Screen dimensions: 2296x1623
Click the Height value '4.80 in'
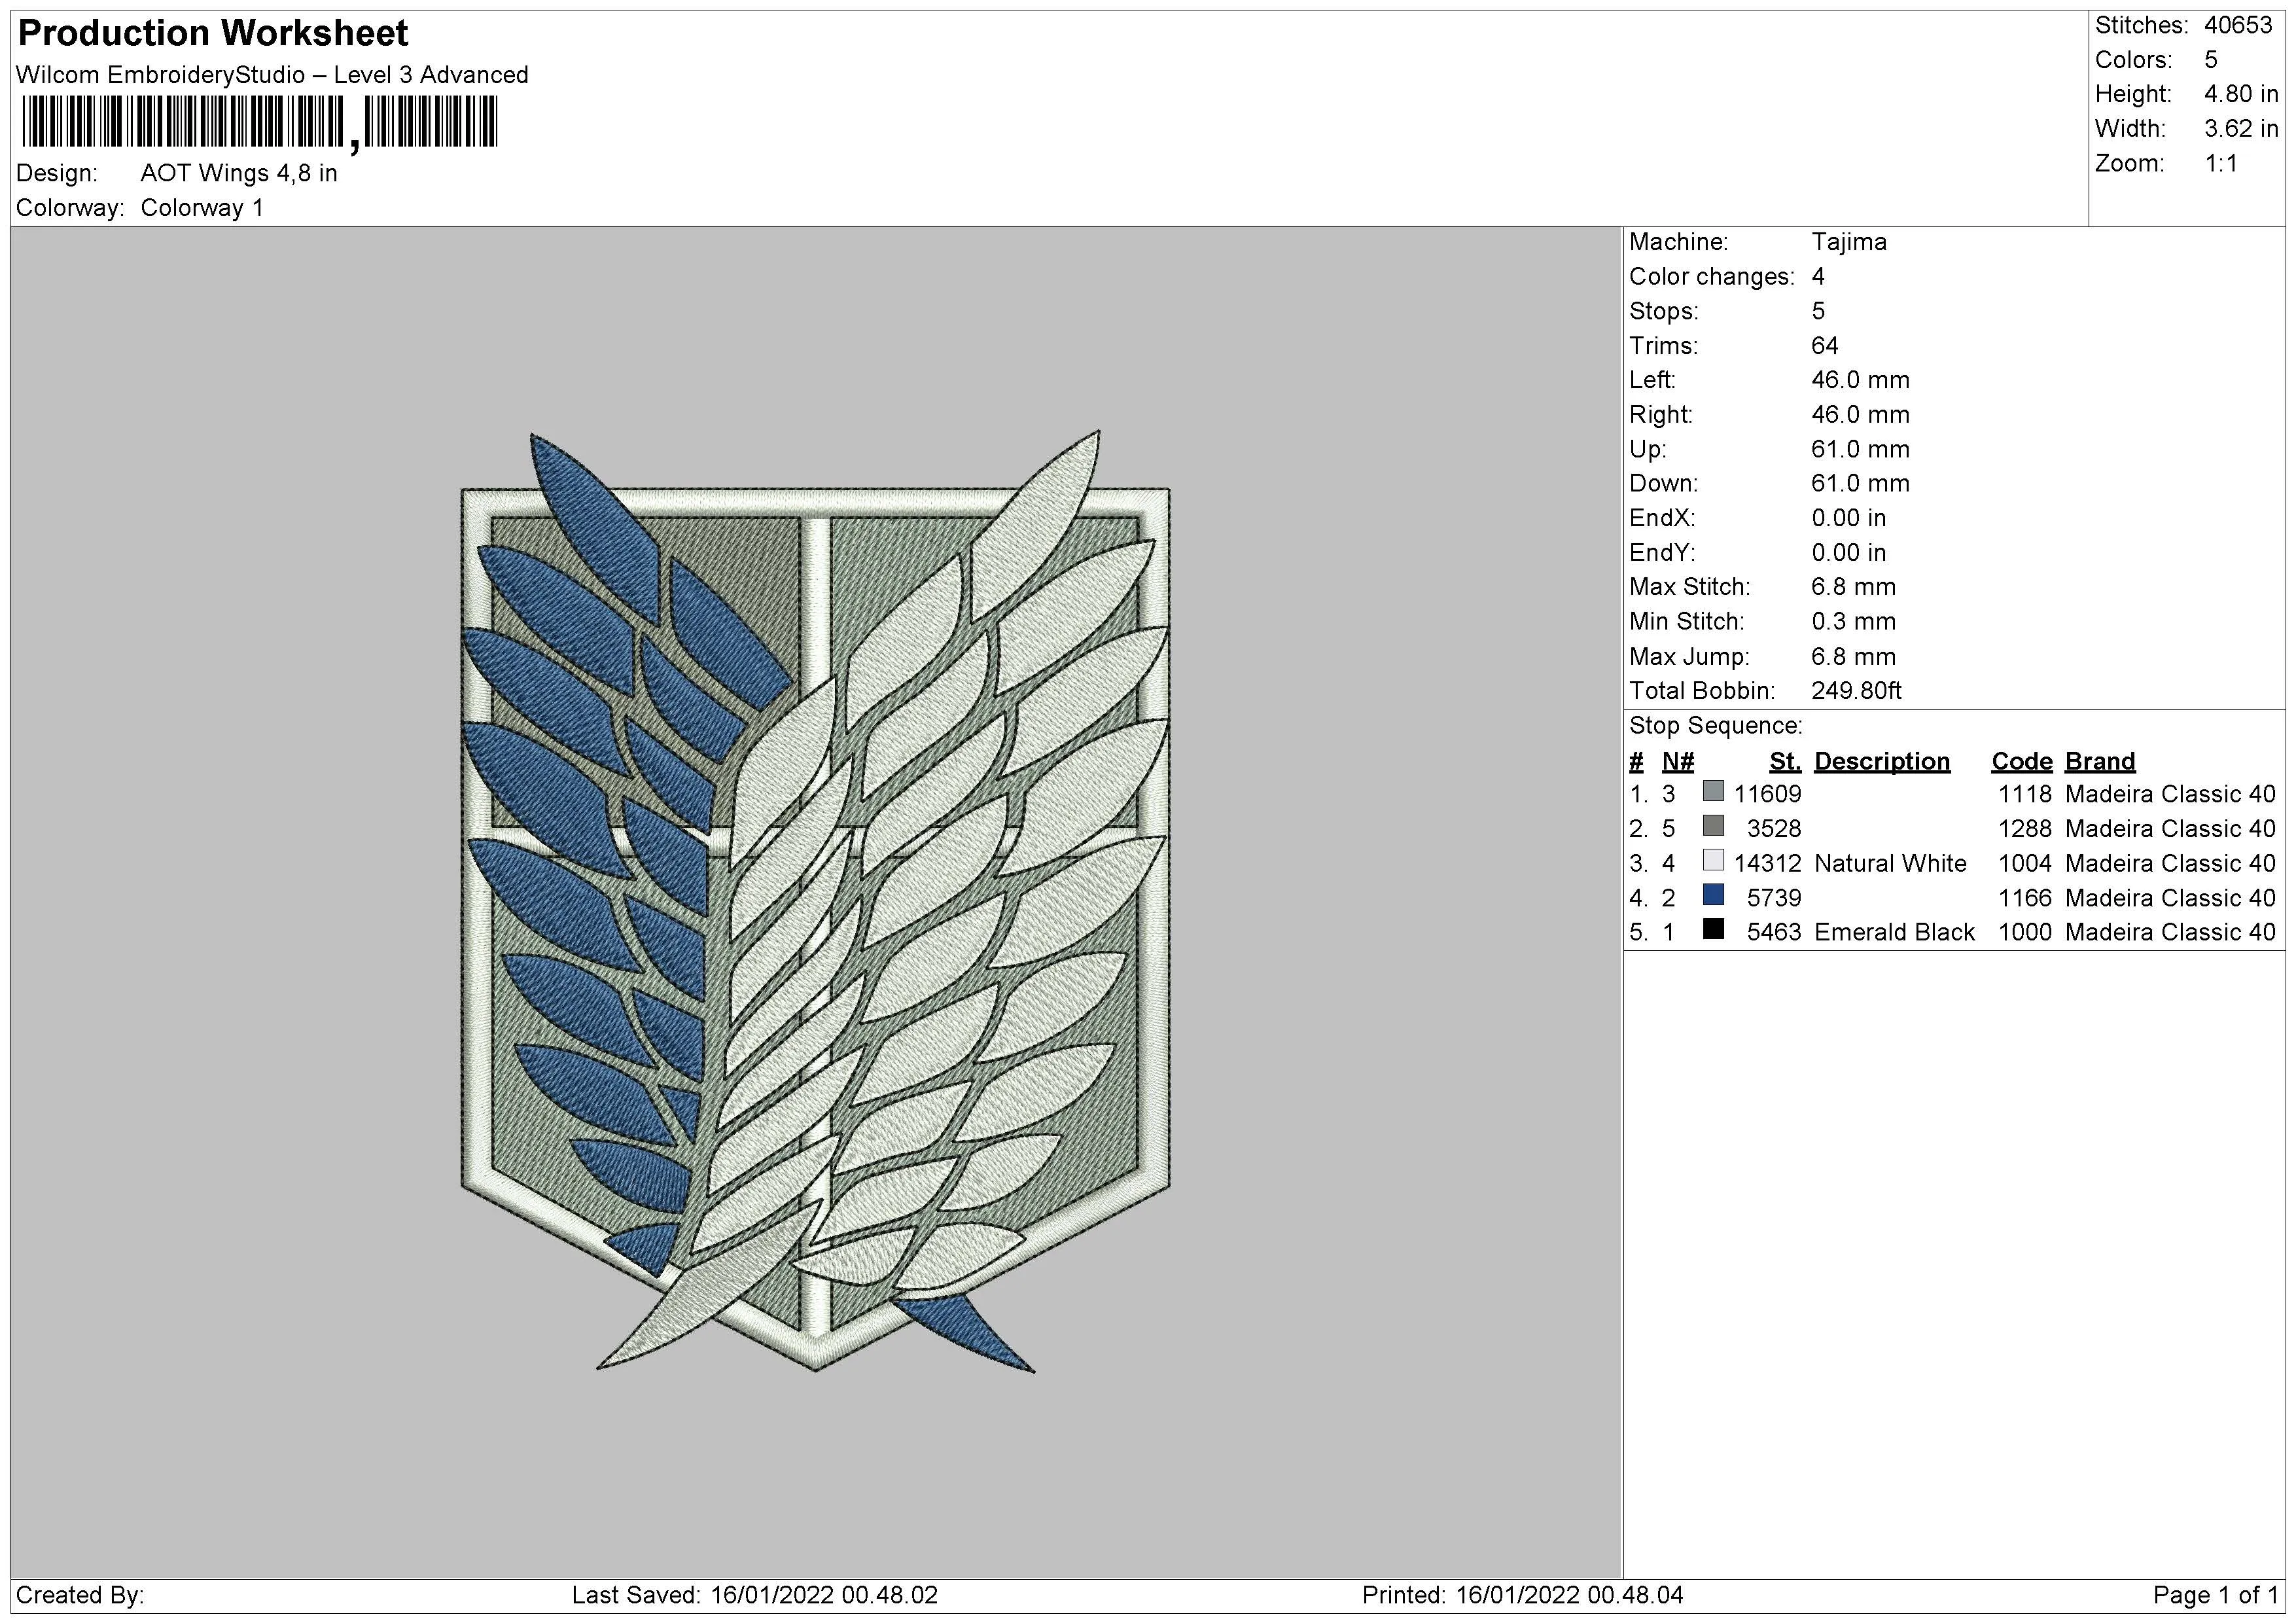click(2241, 94)
